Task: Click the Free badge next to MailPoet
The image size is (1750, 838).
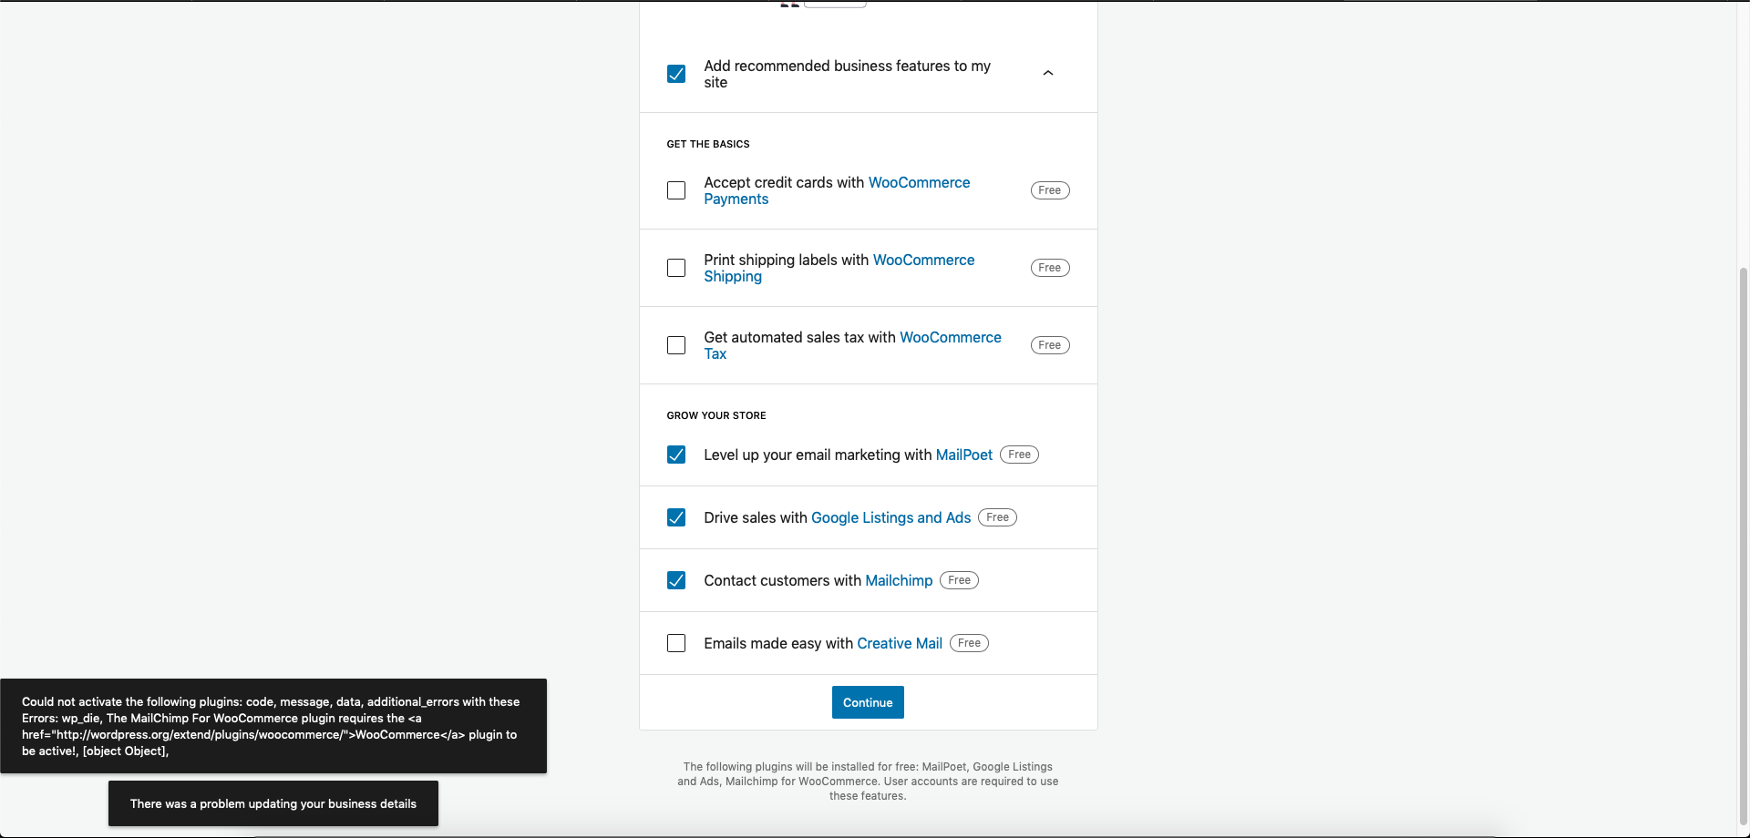Action: tap(1018, 455)
